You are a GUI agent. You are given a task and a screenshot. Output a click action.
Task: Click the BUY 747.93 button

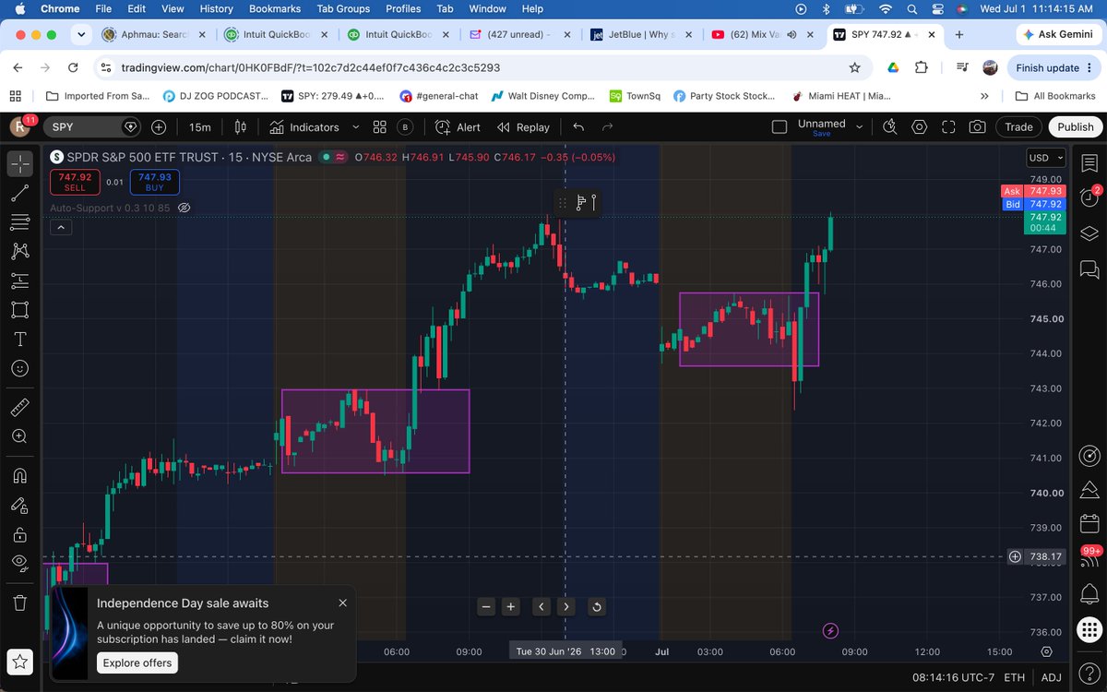(154, 182)
